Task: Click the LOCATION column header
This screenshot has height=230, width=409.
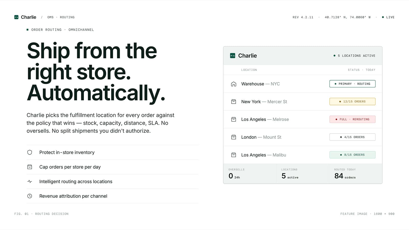Action: pos(249,70)
